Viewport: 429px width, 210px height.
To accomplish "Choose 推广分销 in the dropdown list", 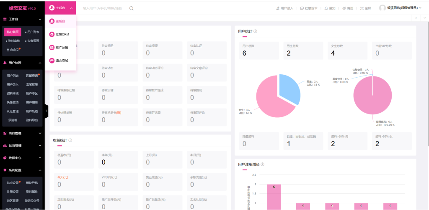I will [61, 47].
